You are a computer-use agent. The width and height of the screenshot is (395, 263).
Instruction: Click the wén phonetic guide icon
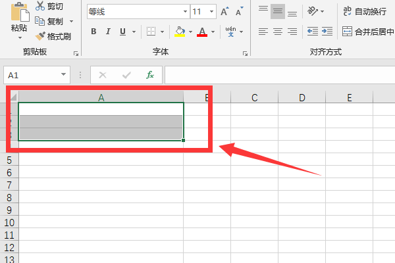coord(230,32)
